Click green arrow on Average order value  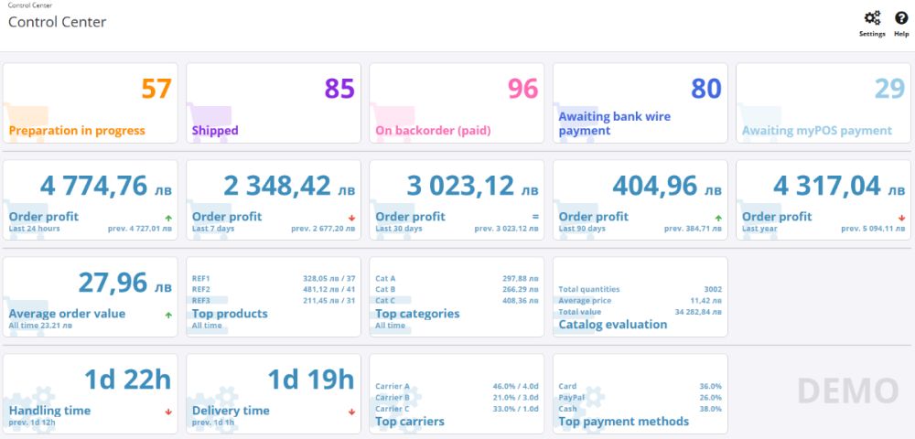point(167,315)
